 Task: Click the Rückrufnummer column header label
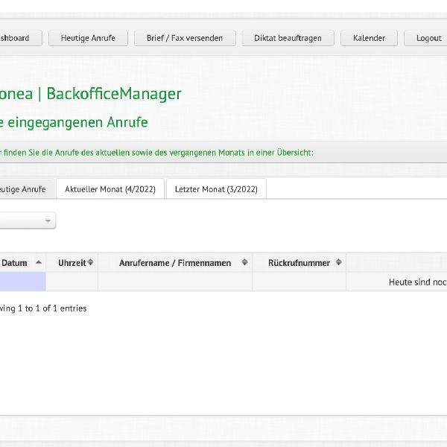click(299, 262)
